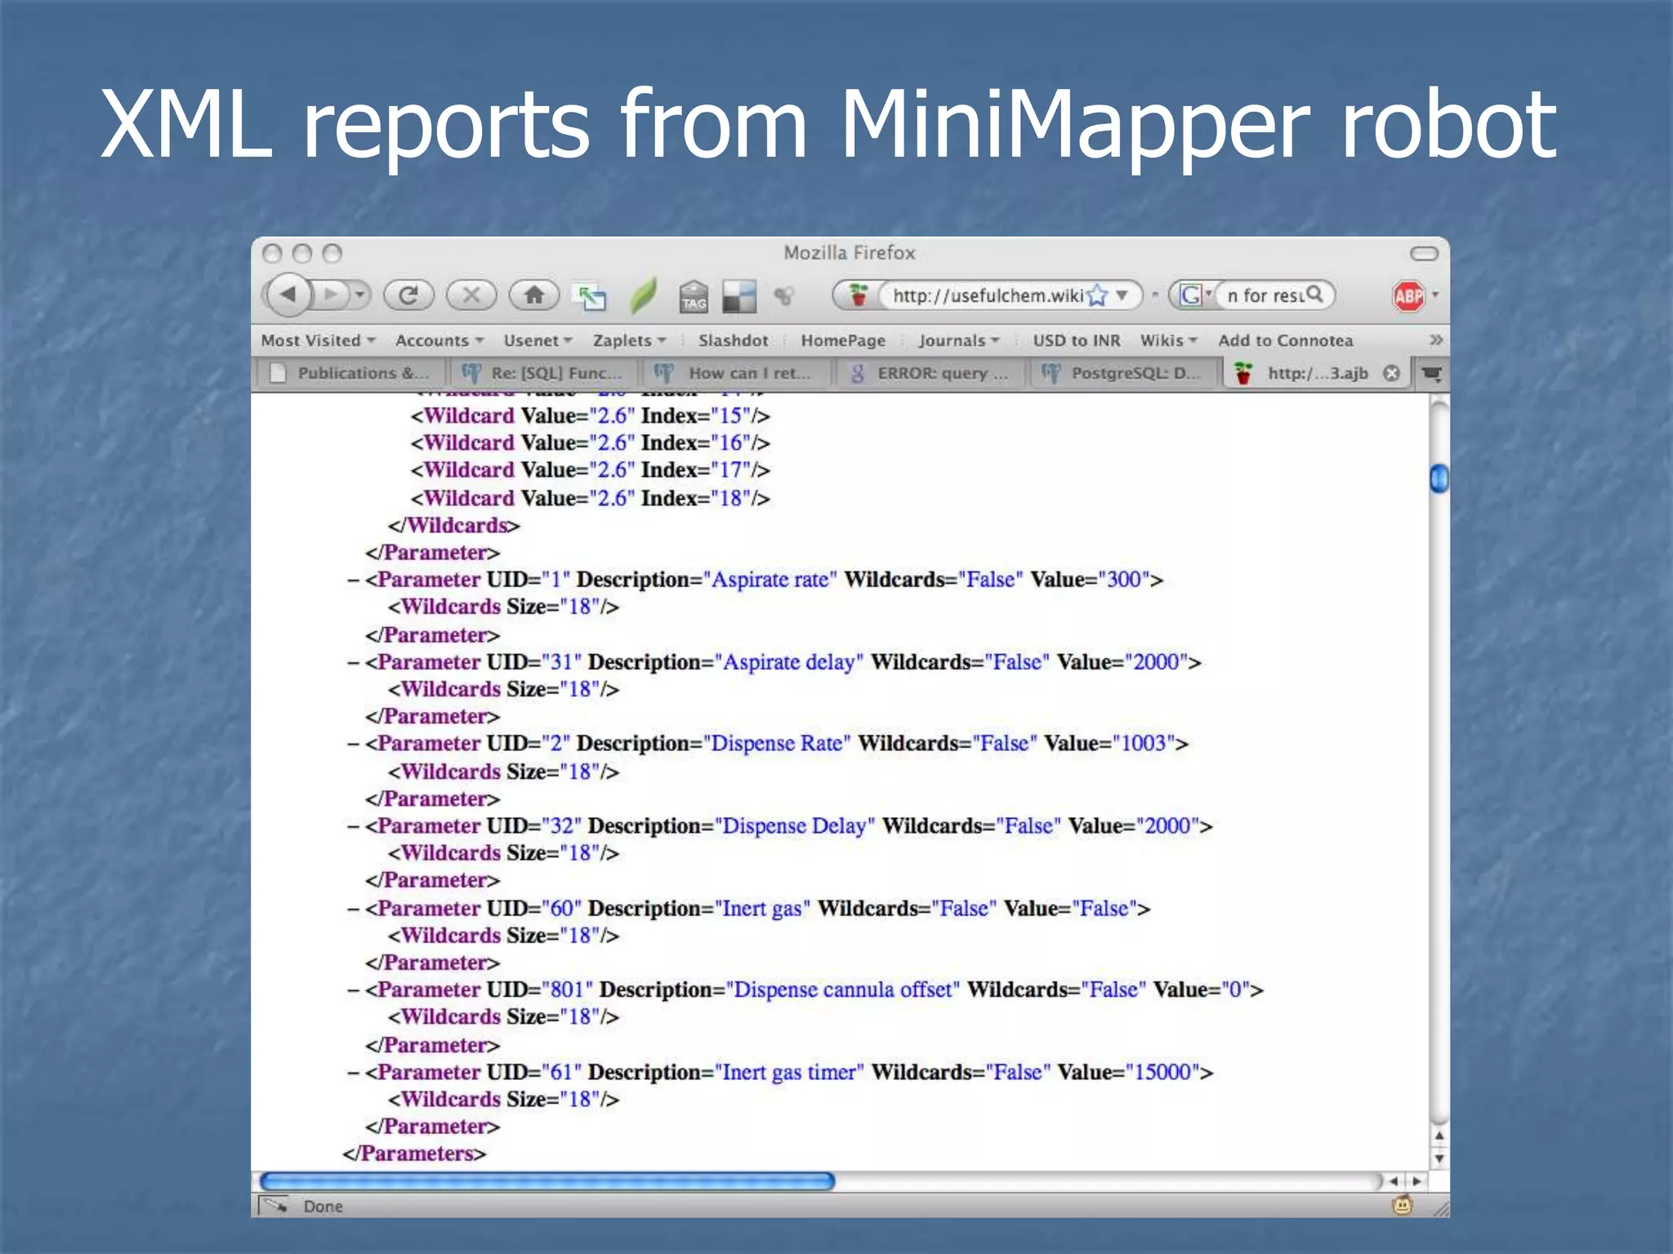Click the horizontal scrollbar thumb
This screenshot has width=1673, height=1254.
tap(547, 1181)
